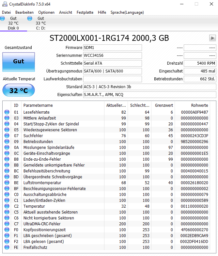This screenshot has width=218, height=256.
Task: Click the CrystalDiskInfo title bar icon
Action: pos(5,4)
